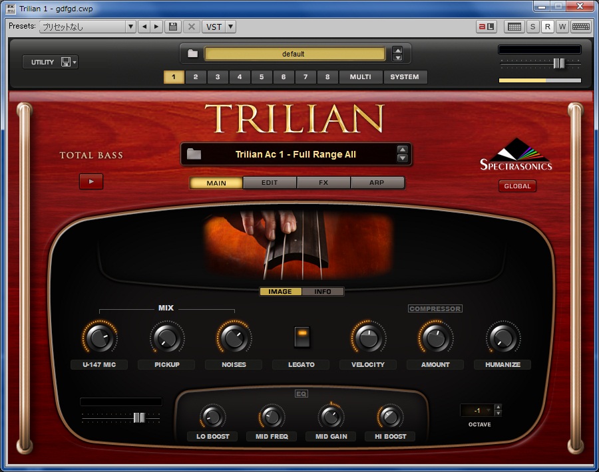
Task: Toggle the Legato switch
Action: (x=301, y=337)
